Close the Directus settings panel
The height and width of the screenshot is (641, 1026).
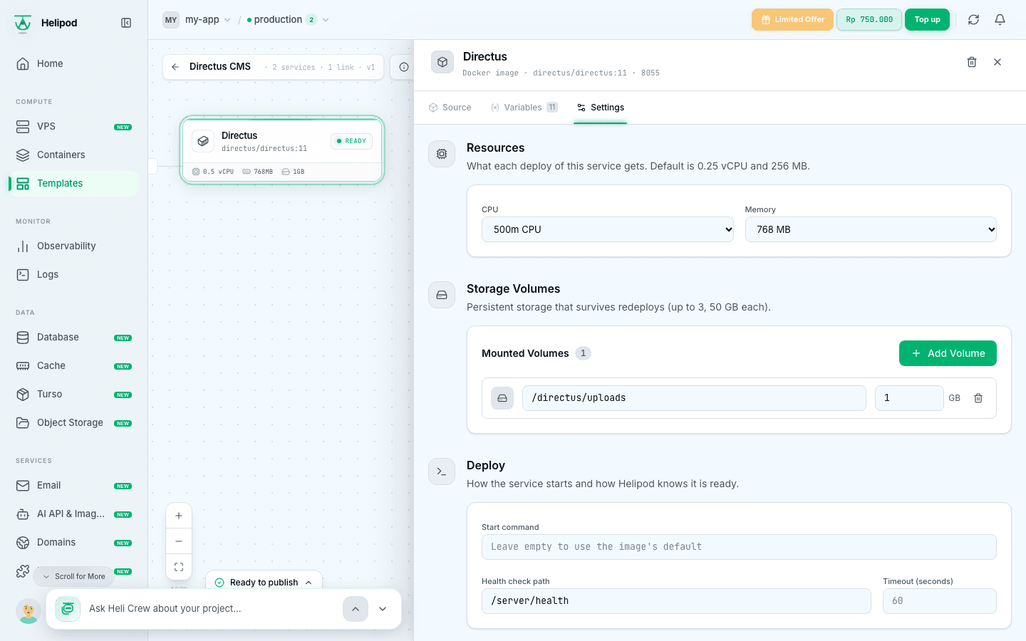coord(997,62)
